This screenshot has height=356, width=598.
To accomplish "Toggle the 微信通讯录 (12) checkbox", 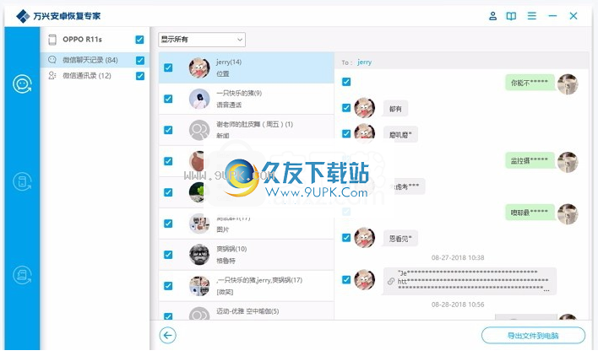I will pyautogui.click(x=140, y=76).
